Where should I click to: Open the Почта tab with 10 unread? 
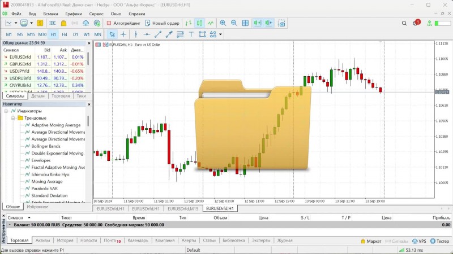click(x=112, y=240)
